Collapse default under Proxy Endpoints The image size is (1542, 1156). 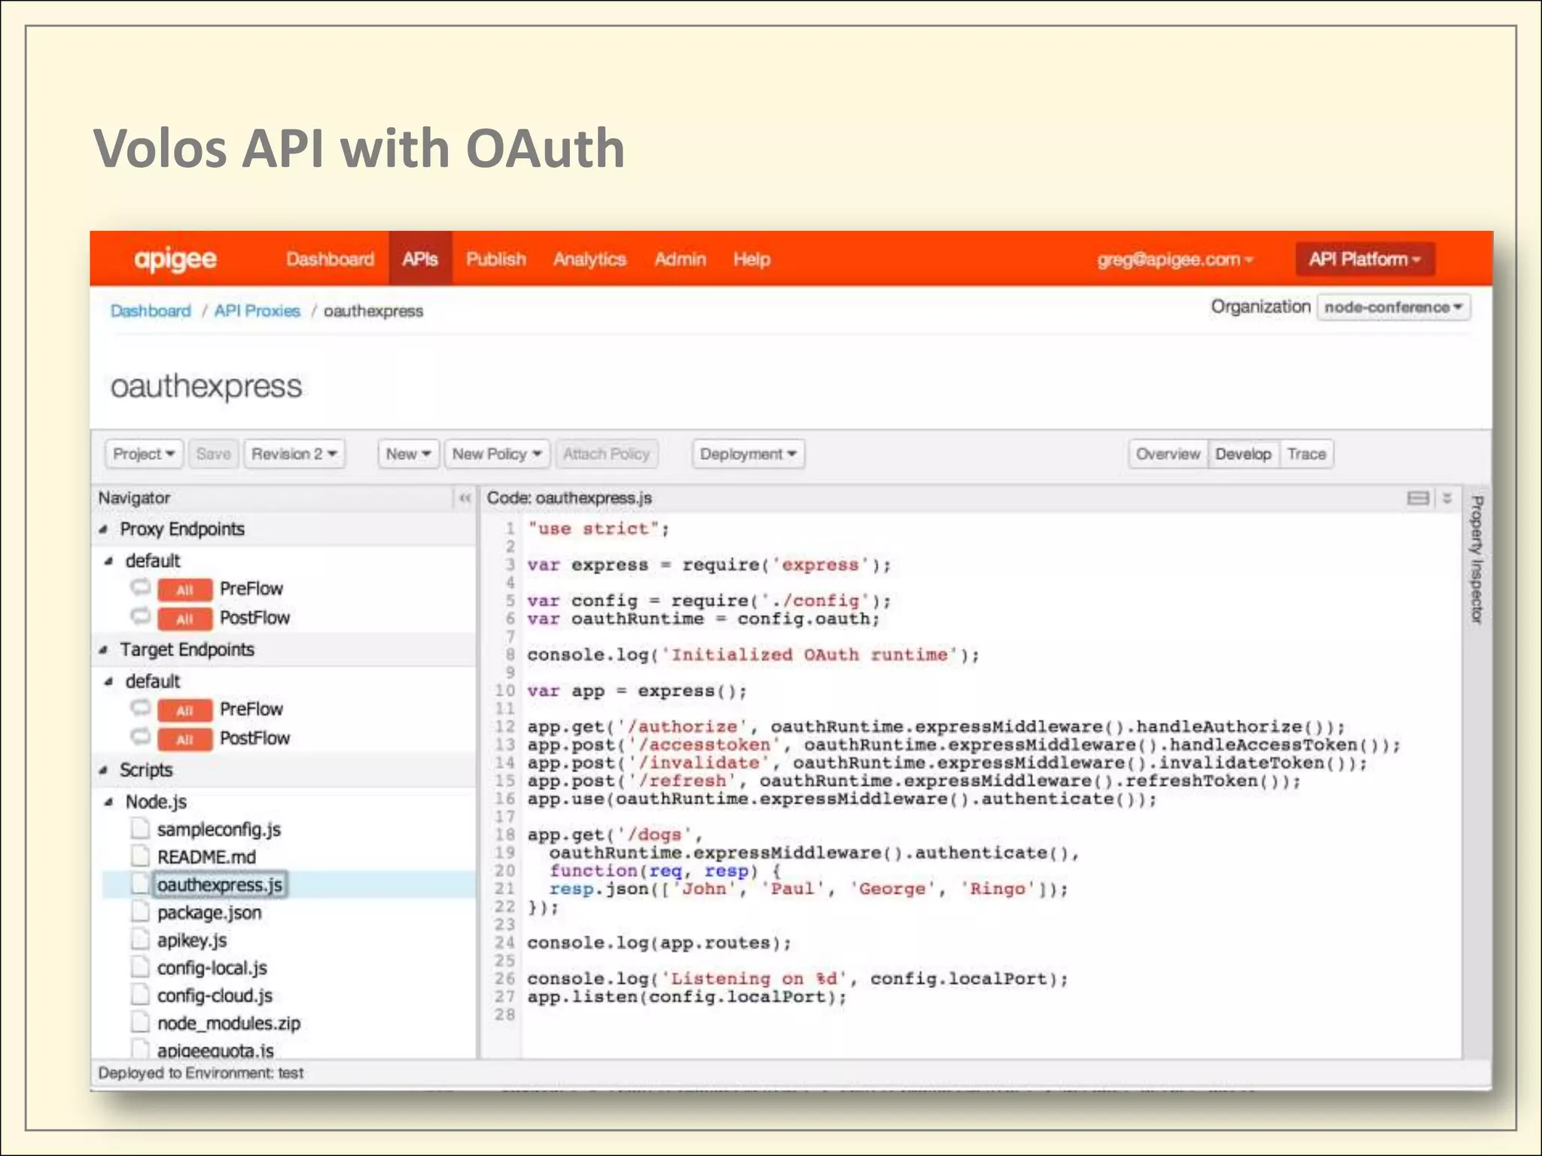[109, 561]
